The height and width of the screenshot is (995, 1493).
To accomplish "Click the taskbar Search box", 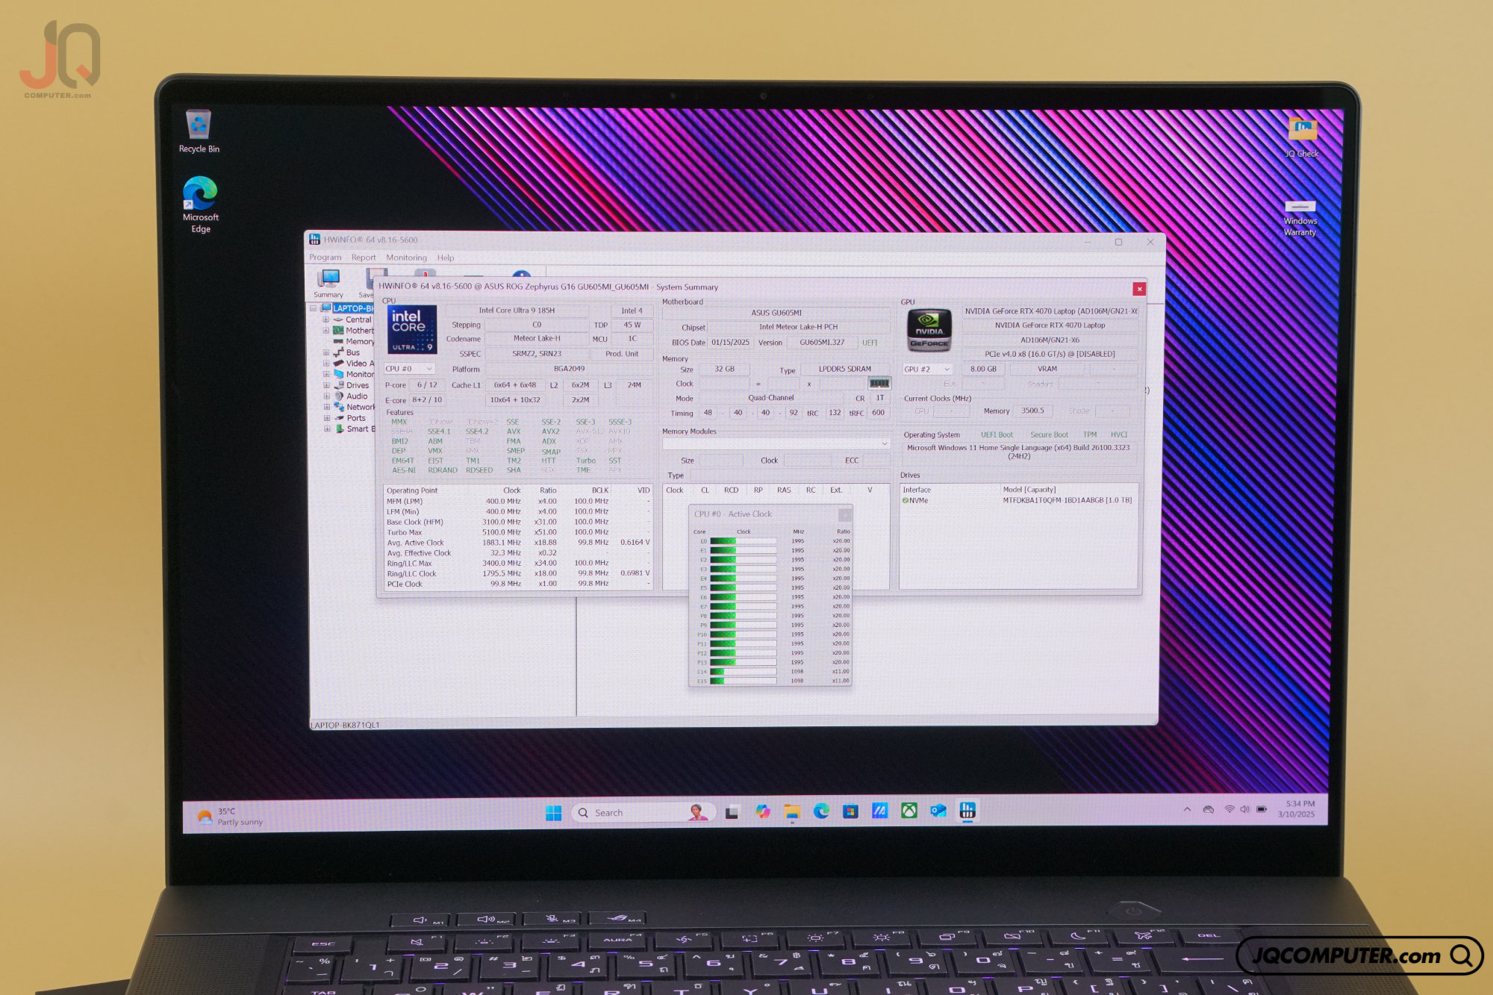I will point(643,812).
